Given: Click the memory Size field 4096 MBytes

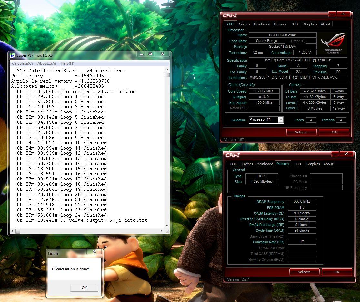Looking at the screenshot, I should (x=262, y=181).
